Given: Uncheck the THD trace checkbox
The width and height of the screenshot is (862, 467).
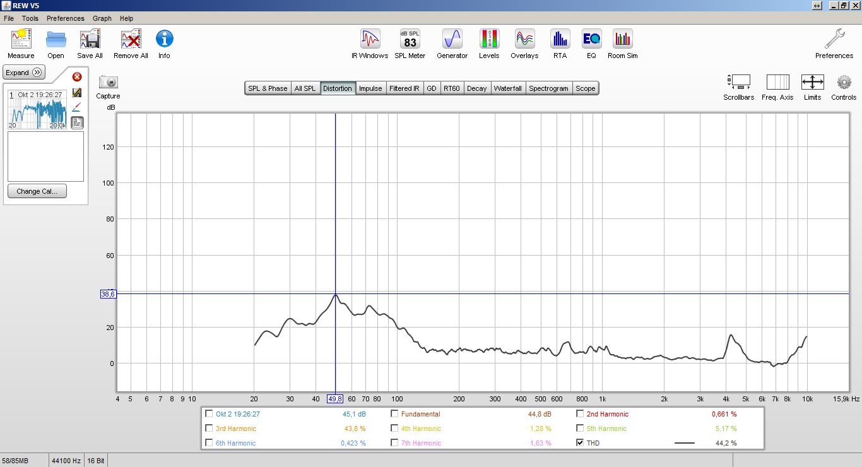Looking at the screenshot, I should (580, 443).
